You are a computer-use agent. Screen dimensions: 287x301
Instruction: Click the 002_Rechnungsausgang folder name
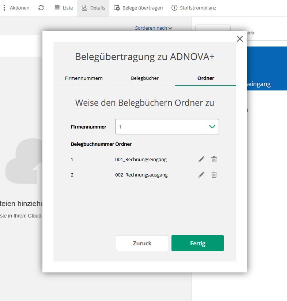click(141, 175)
